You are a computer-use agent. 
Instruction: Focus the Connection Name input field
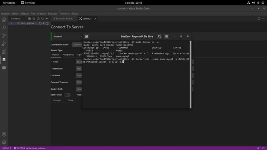[x=77, y=45]
